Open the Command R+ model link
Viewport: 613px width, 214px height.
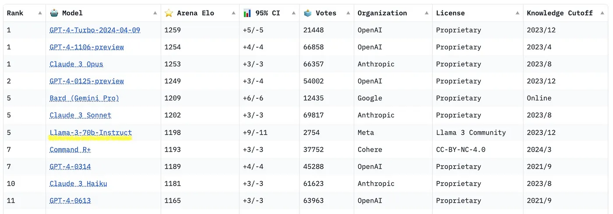click(70, 150)
